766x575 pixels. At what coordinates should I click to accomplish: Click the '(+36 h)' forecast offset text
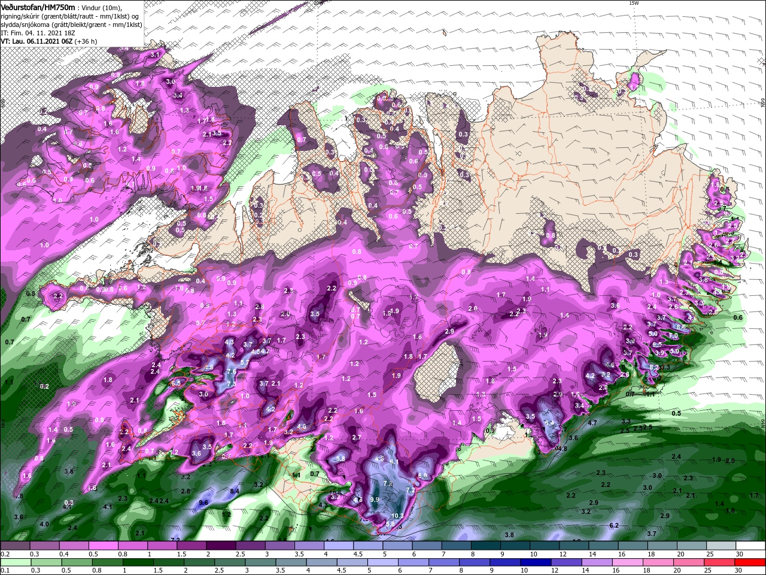click(x=86, y=41)
